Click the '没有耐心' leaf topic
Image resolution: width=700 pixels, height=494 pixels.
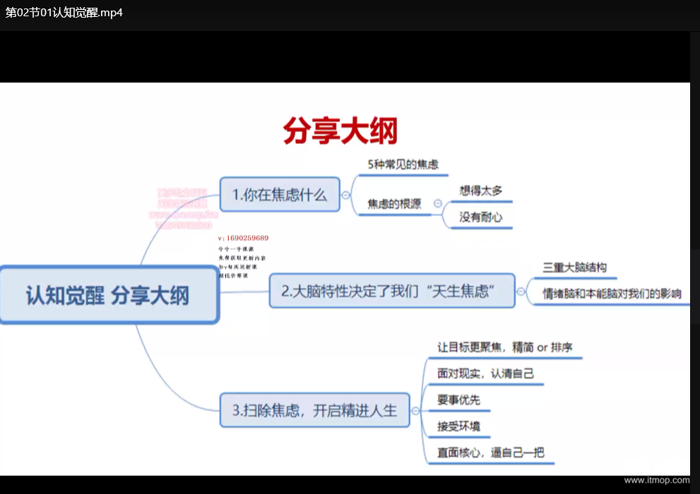[x=480, y=217]
